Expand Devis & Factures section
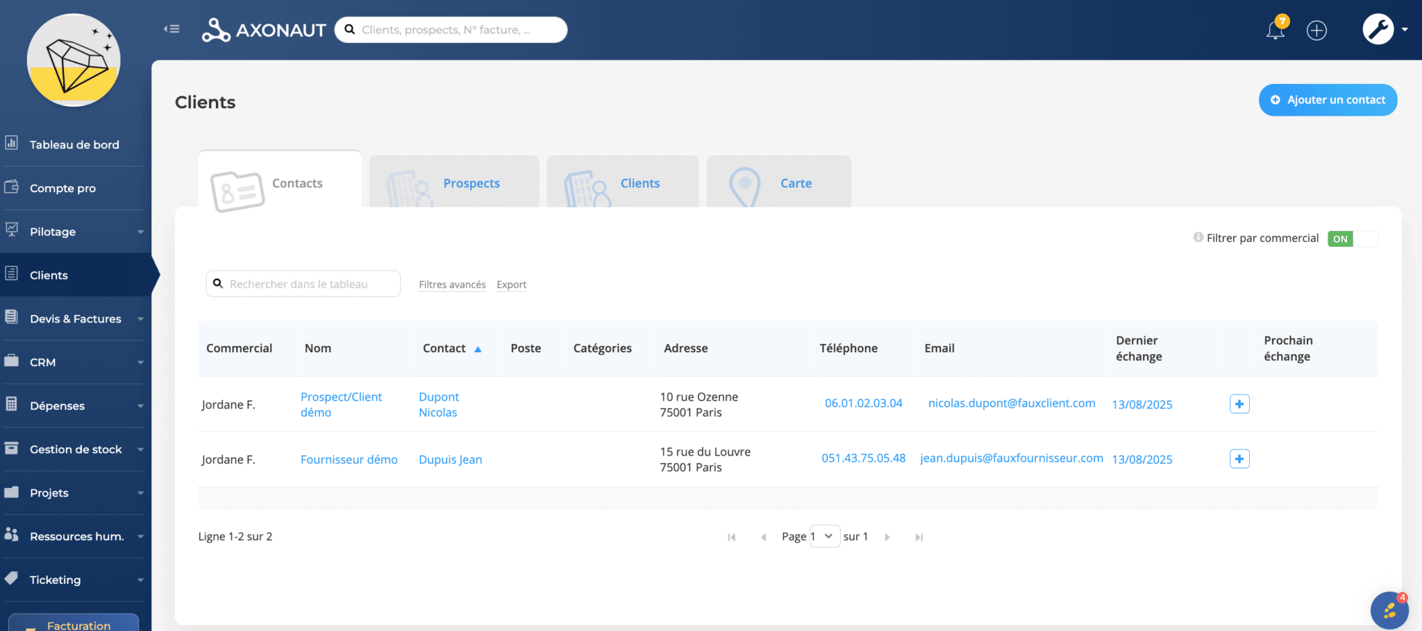 (75, 318)
